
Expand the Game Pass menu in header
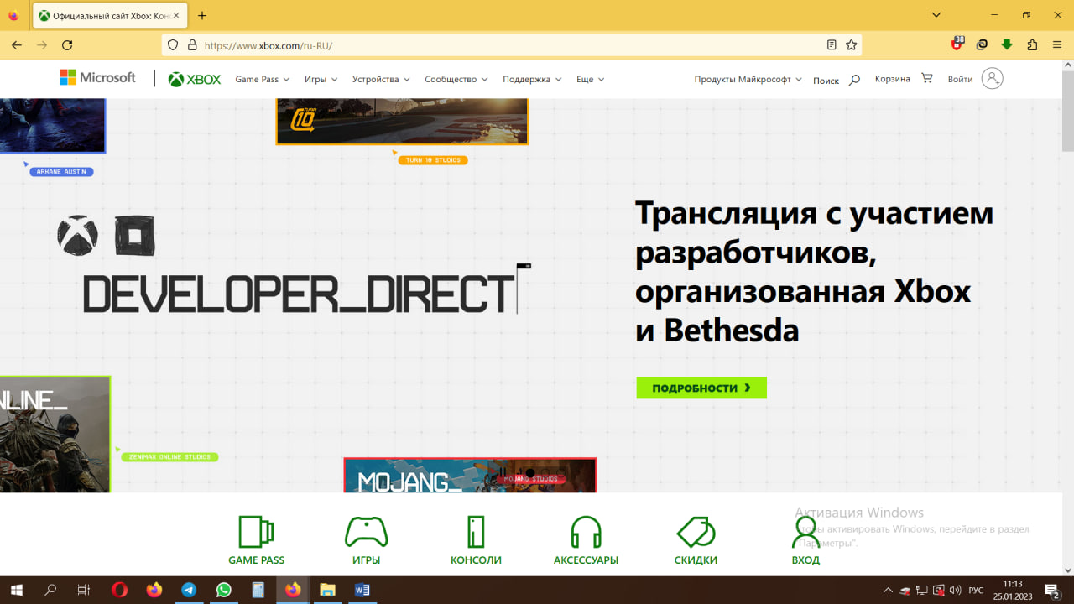(262, 79)
